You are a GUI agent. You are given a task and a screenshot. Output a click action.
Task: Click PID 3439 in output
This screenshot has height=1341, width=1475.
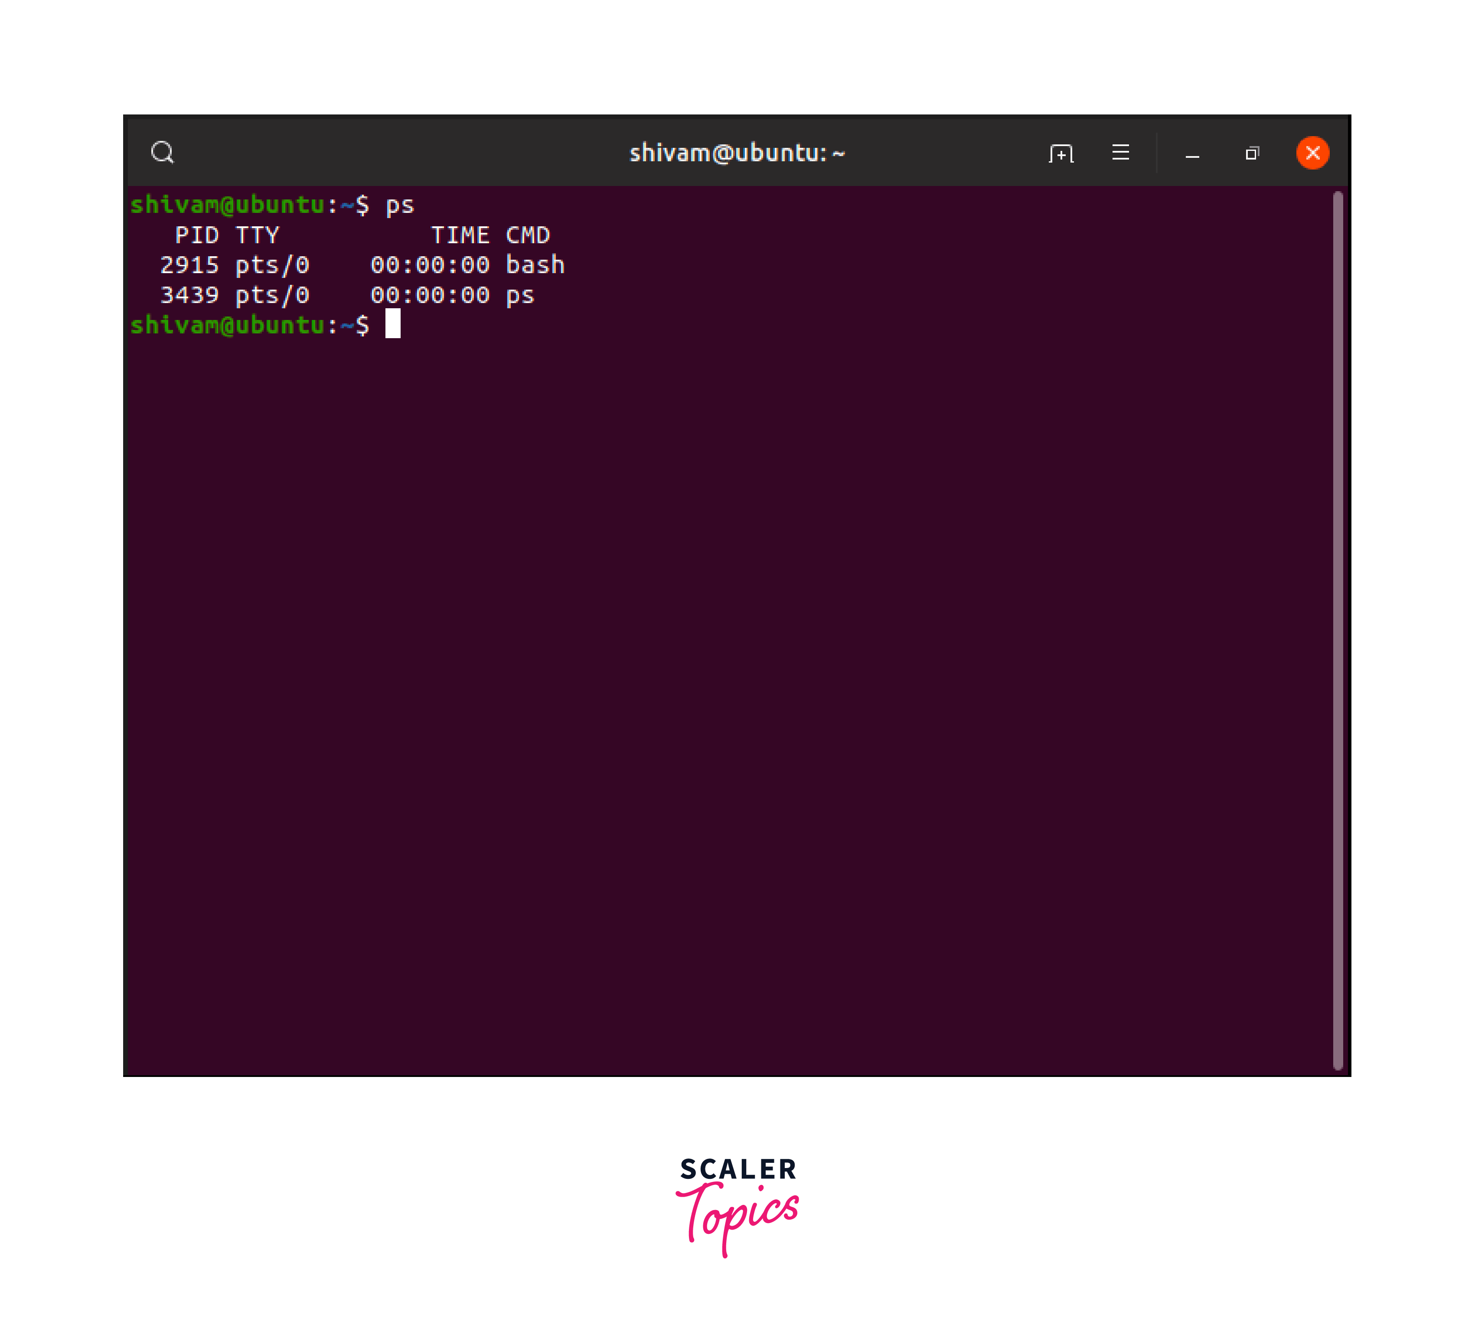point(189,295)
